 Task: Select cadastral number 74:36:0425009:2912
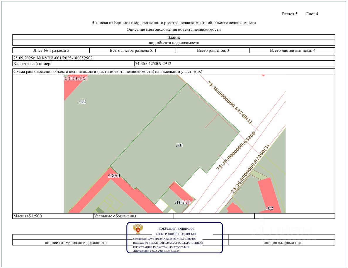pos(153,63)
